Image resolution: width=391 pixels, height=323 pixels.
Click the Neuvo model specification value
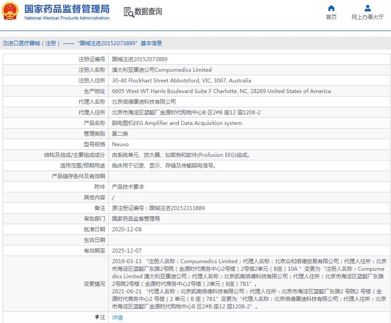click(120, 144)
